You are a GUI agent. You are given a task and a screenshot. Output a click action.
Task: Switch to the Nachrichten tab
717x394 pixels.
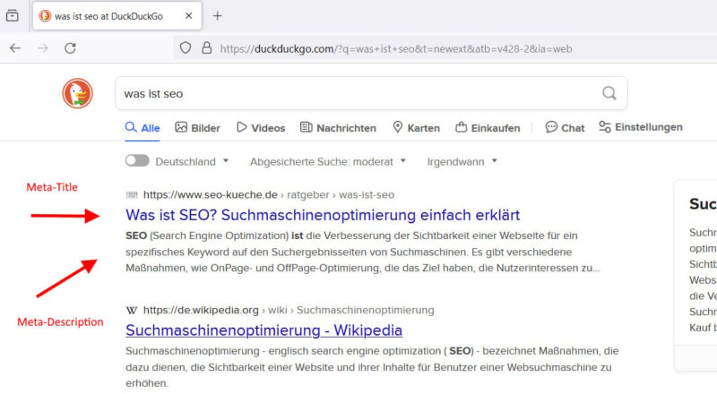point(338,128)
